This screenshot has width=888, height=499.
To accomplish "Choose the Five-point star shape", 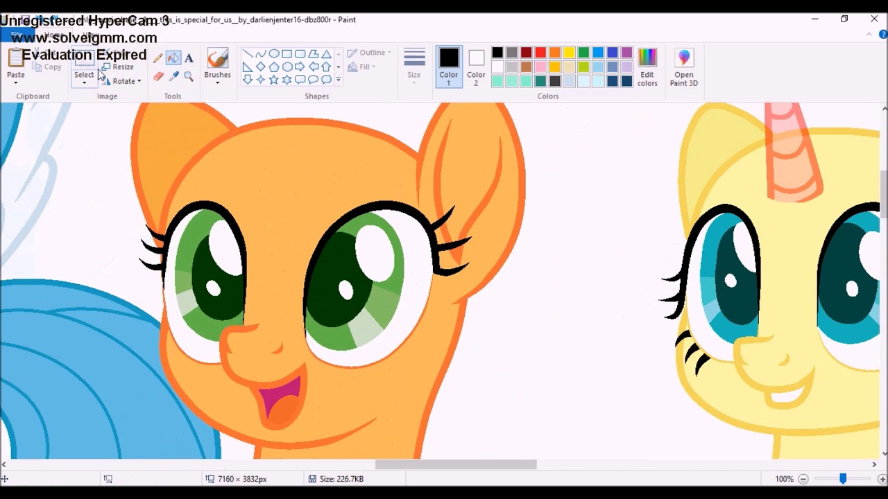I will tap(274, 80).
